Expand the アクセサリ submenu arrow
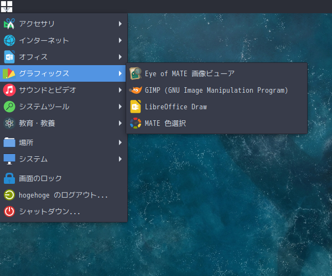This screenshot has height=276, width=332. tap(120, 24)
